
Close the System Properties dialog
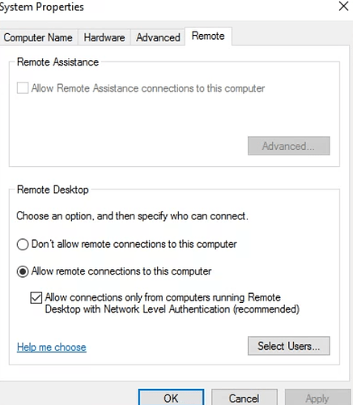pos(343,6)
